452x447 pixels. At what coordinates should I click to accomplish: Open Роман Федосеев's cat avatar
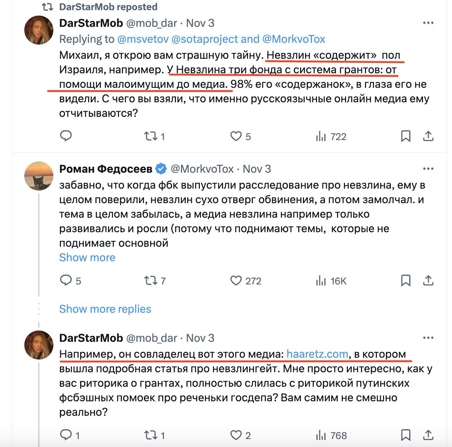(x=39, y=176)
